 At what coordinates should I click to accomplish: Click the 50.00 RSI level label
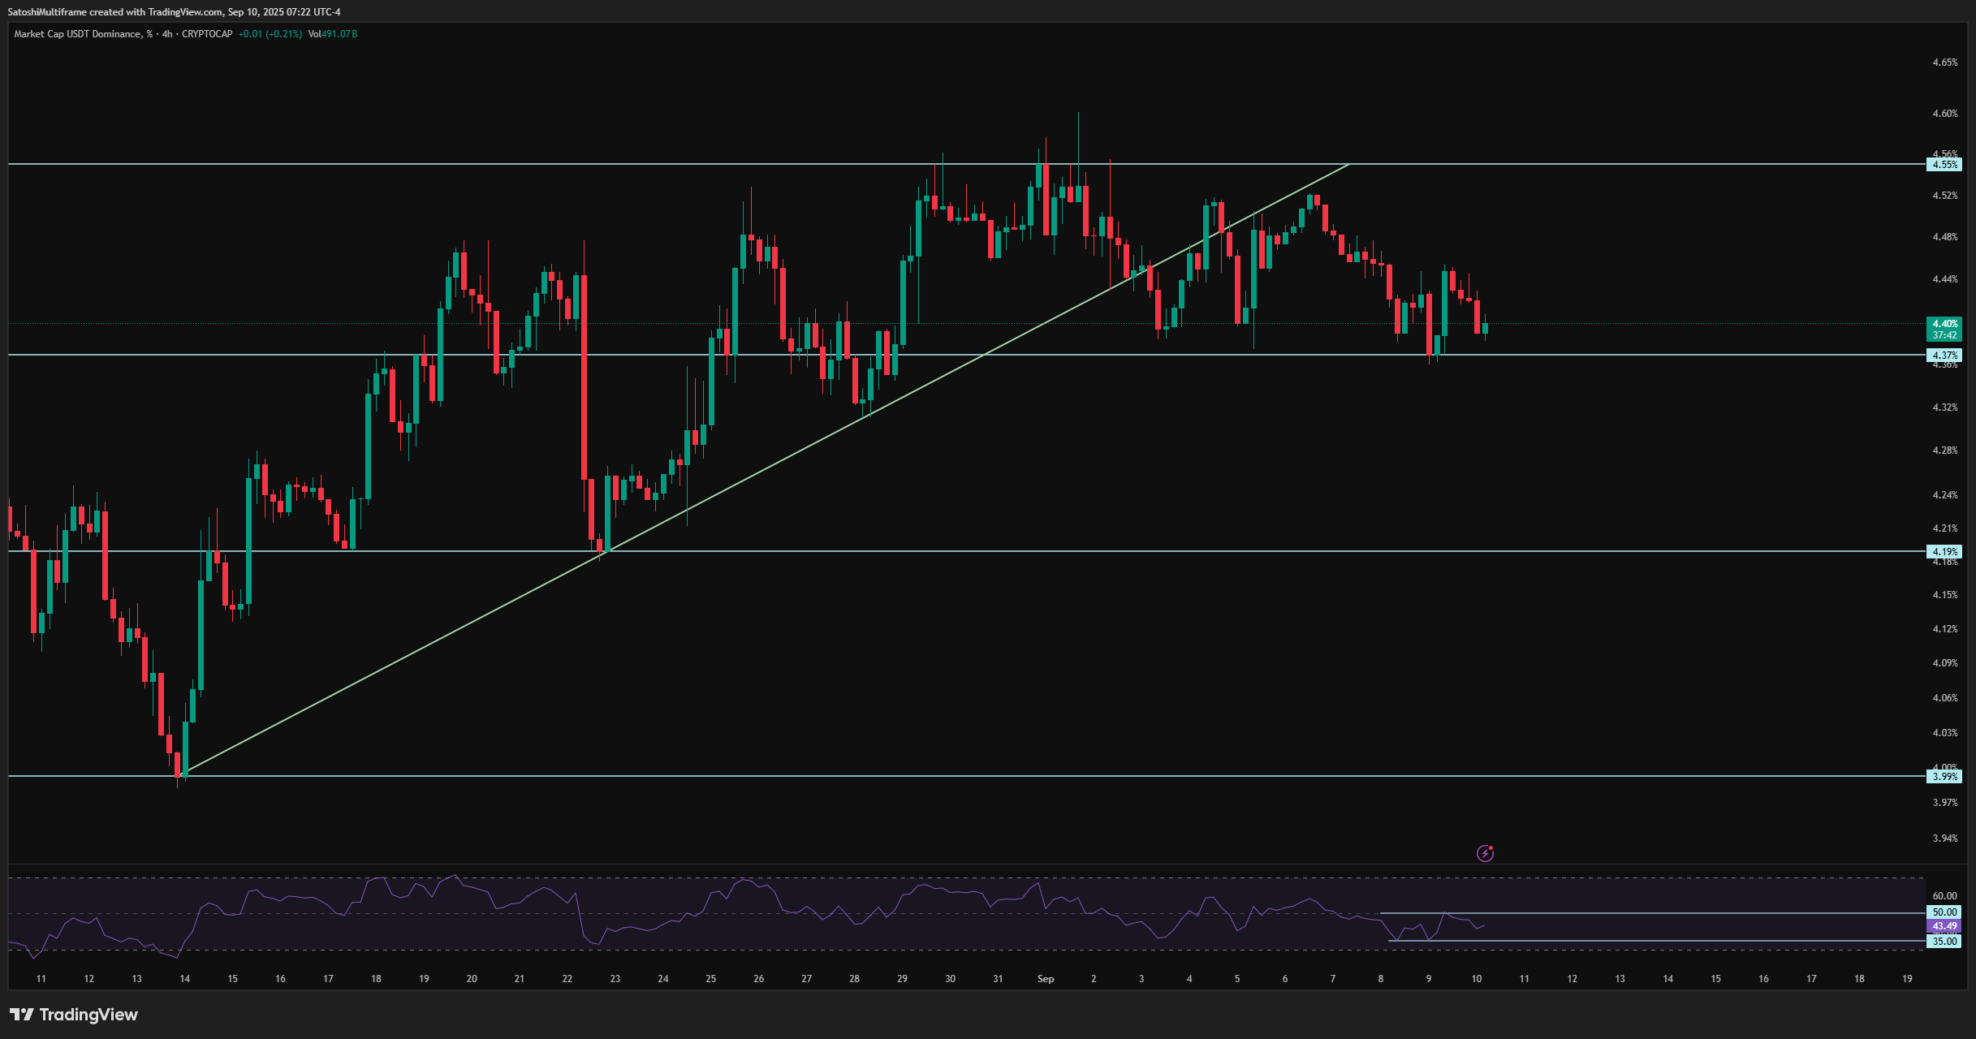[x=1944, y=912]
